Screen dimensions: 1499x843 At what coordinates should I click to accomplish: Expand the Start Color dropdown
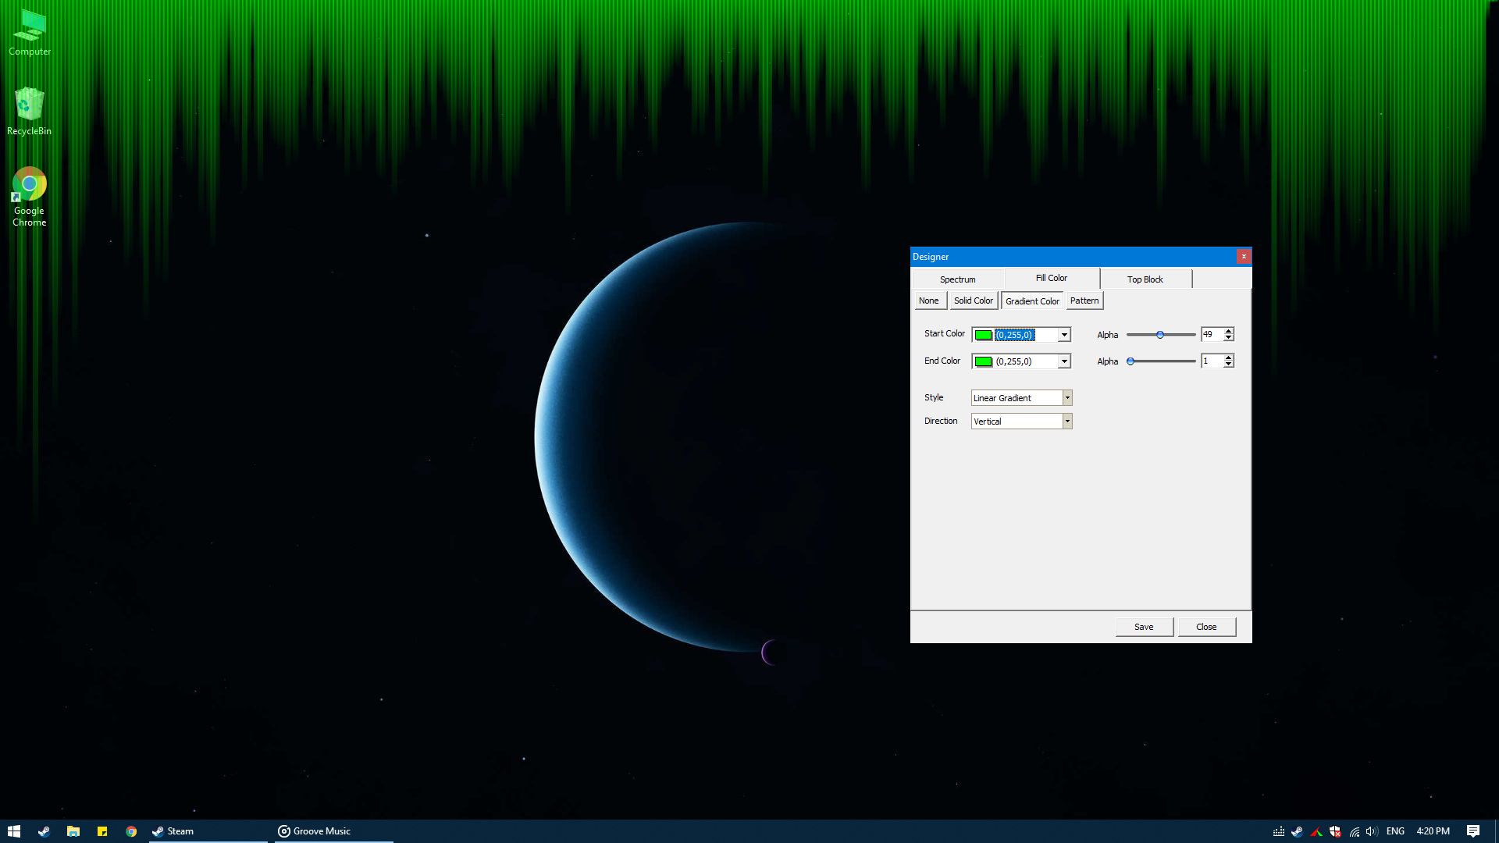(1065, 333)
